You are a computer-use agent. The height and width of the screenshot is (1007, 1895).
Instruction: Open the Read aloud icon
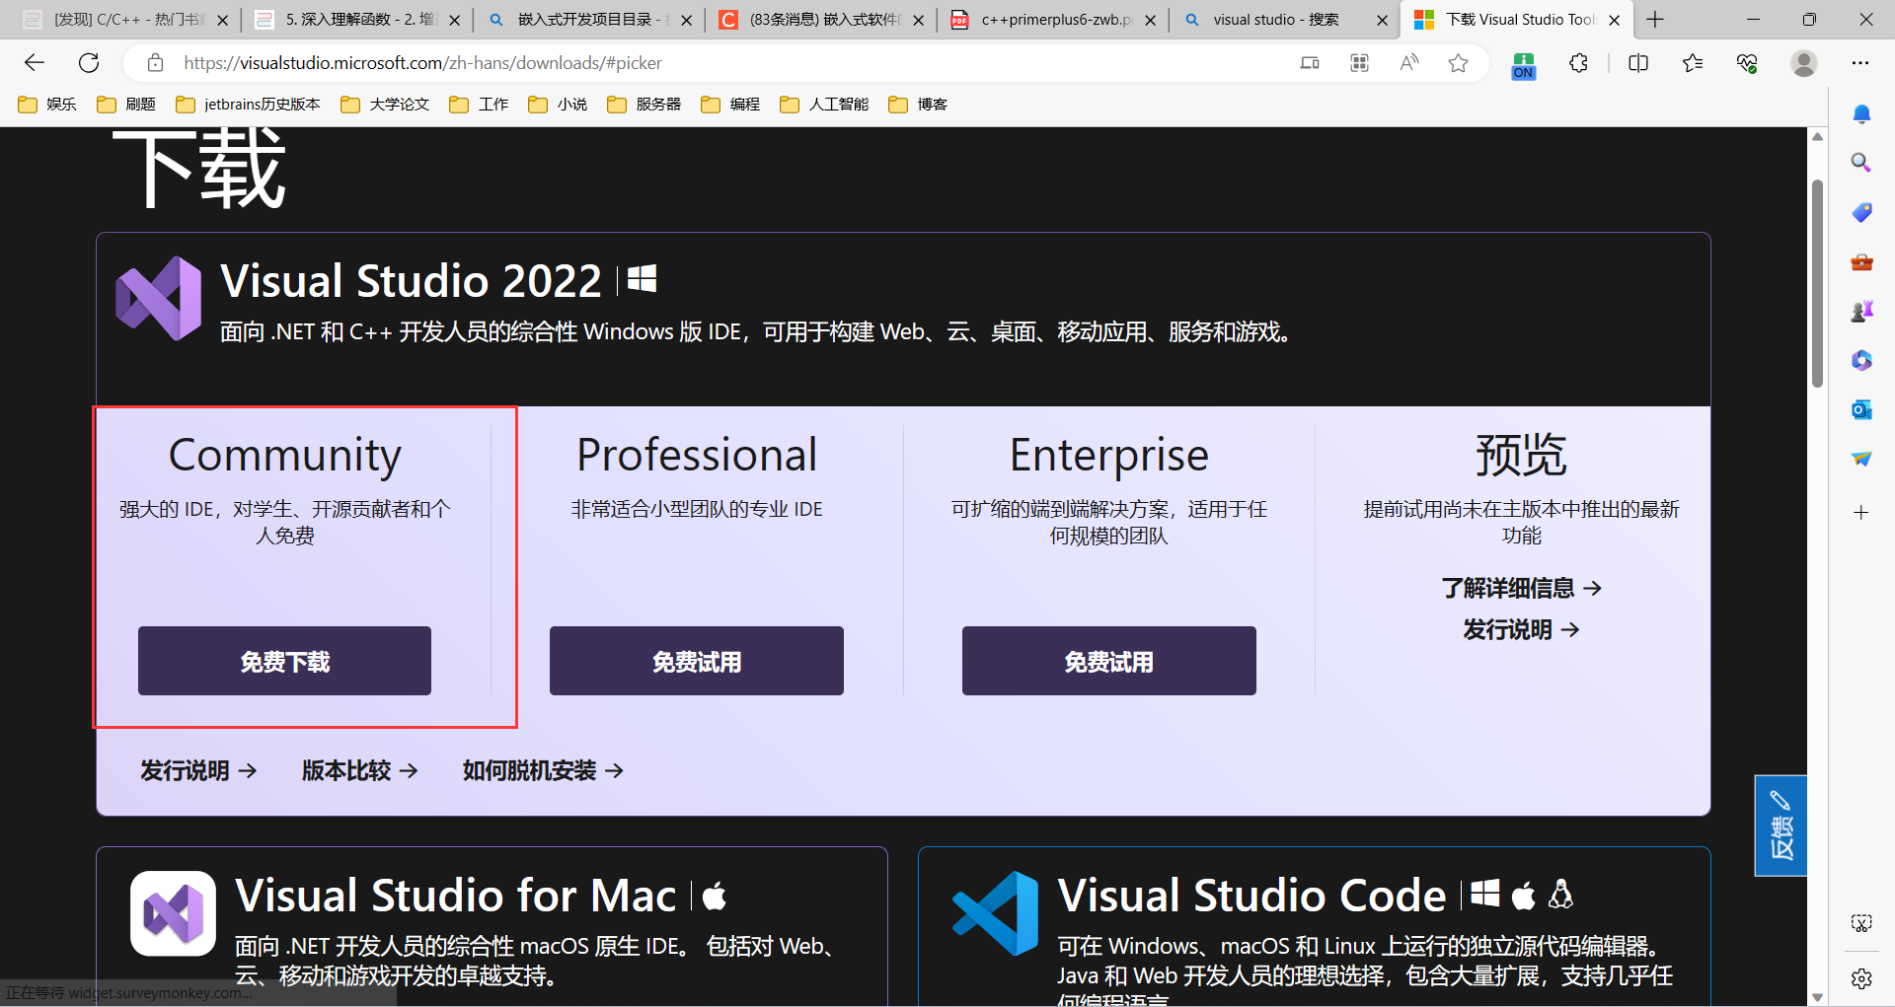1409,63
